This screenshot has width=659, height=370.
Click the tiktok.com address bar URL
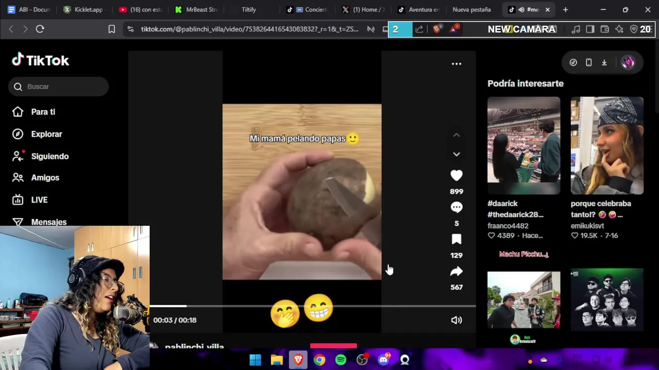(x=250, y=29)
